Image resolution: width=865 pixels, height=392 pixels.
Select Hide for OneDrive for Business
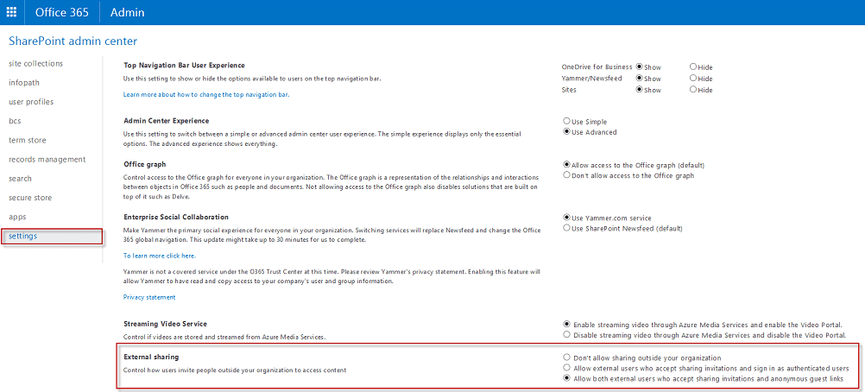point(693,66)
